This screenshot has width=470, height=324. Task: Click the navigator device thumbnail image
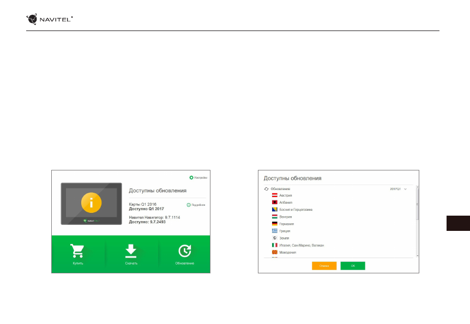point(91,203)
